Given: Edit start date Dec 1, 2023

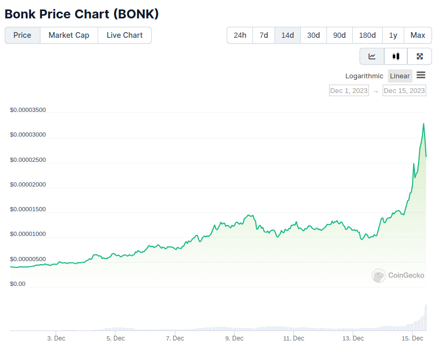Looking at the screenshot, I should click(x=349, y=90).
